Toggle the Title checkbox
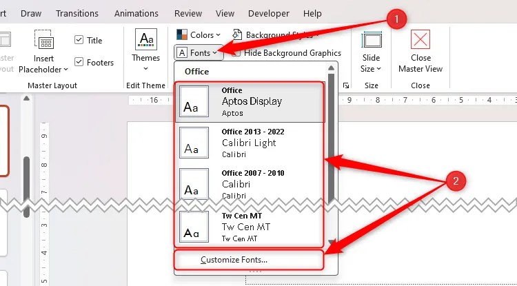 79,40
